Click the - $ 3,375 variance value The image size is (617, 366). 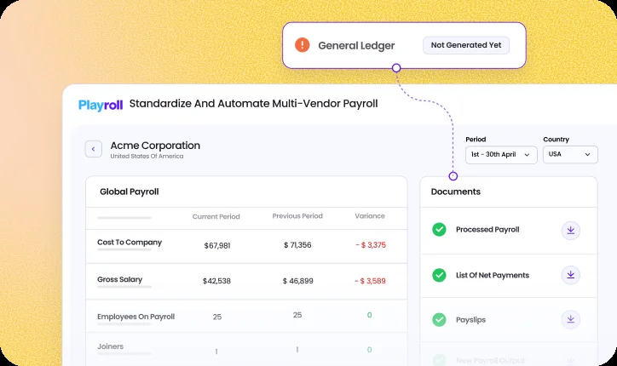(x=371, y=245)
